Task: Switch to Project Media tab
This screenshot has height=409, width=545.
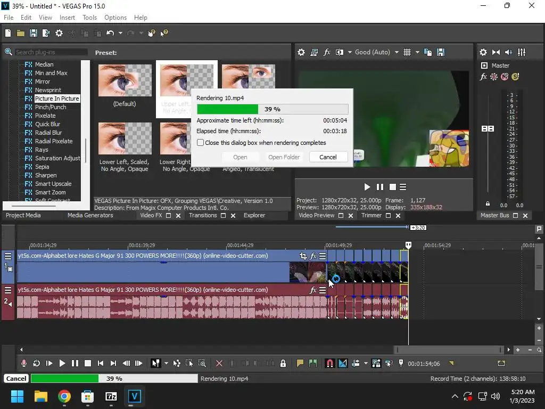Action: 23,215
